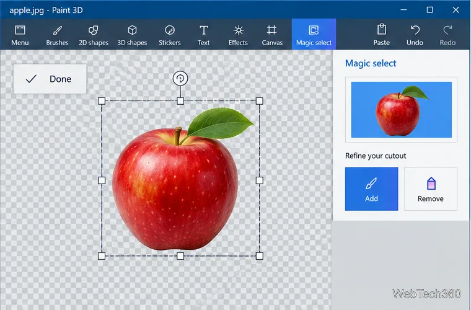Click the "apple.jpg - Paint 3D" title

coord(46,10)
